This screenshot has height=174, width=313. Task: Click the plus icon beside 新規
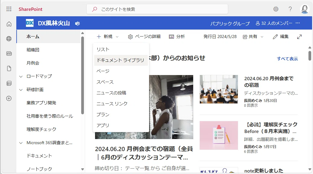[x=99, y=37]
